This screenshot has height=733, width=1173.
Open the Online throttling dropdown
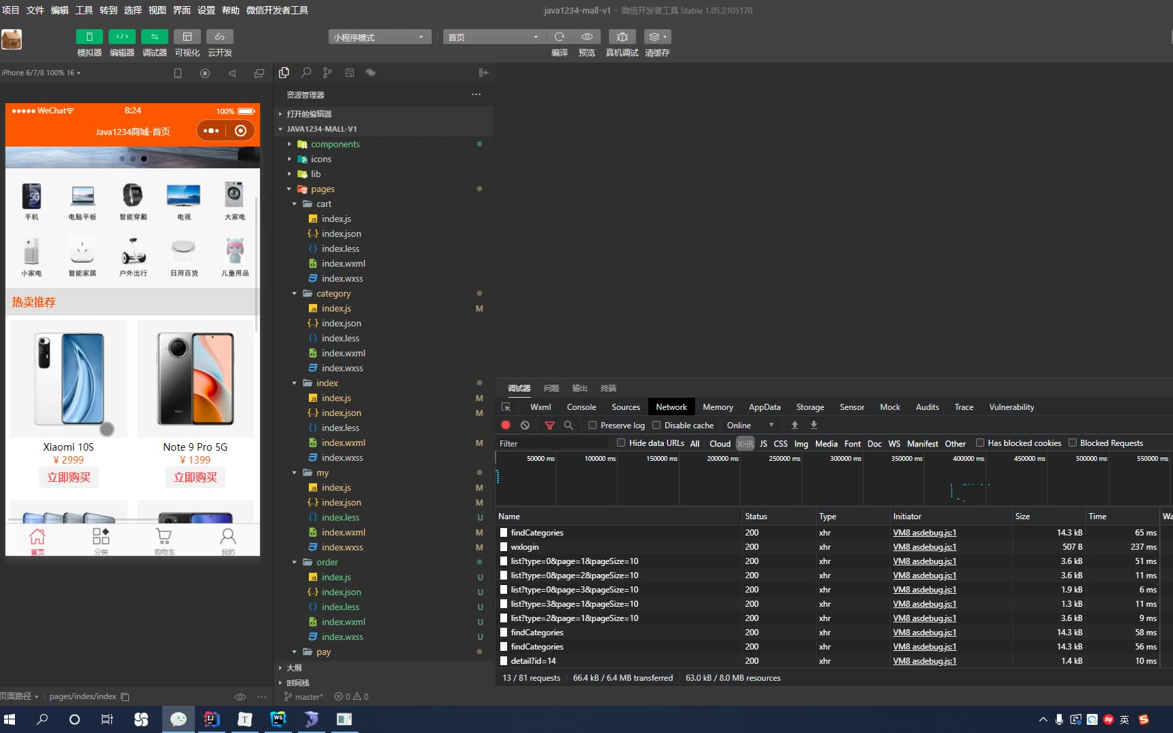coord(750,425)
